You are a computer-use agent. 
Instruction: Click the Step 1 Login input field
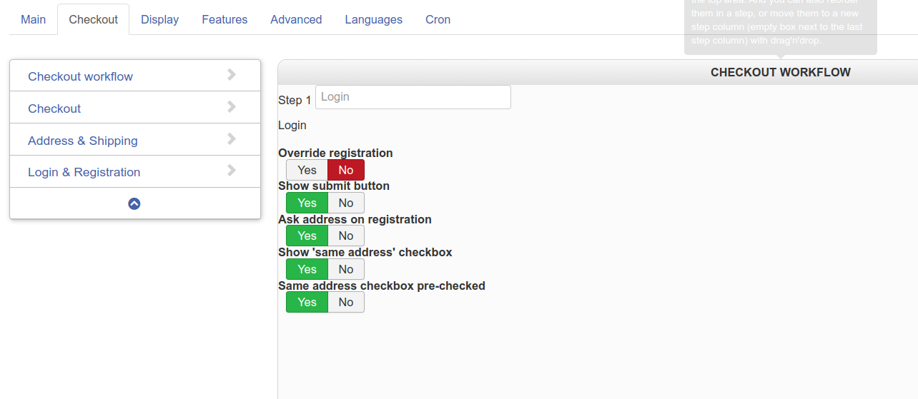(413, 97)
